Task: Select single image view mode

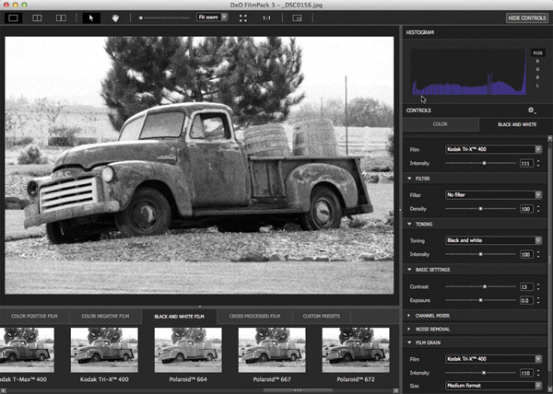Action: [14, 17]
